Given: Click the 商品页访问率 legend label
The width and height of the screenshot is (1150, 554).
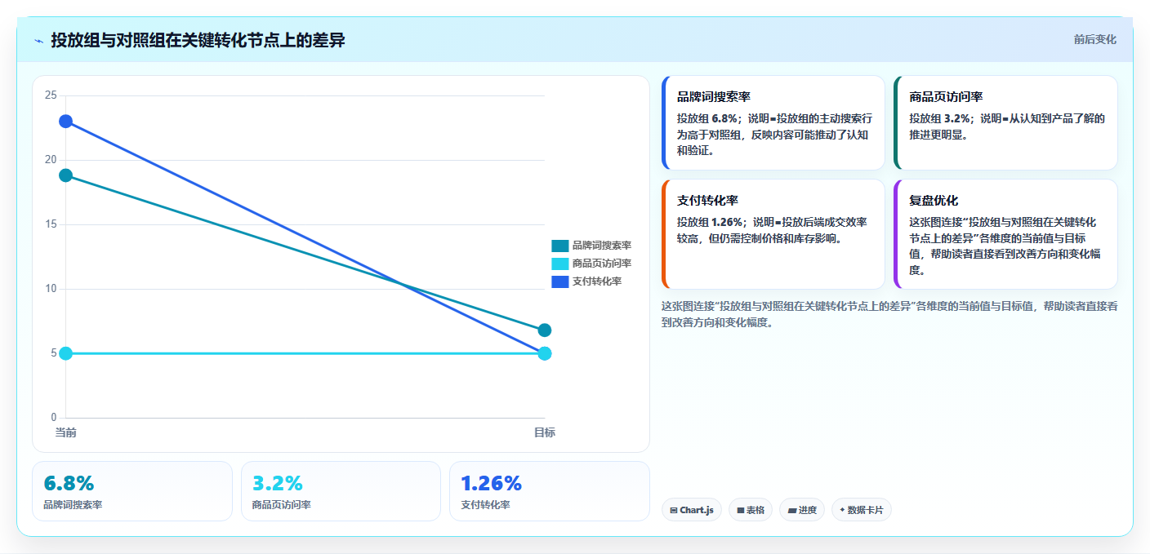Looking at the screenshot, I should [601, 264].
